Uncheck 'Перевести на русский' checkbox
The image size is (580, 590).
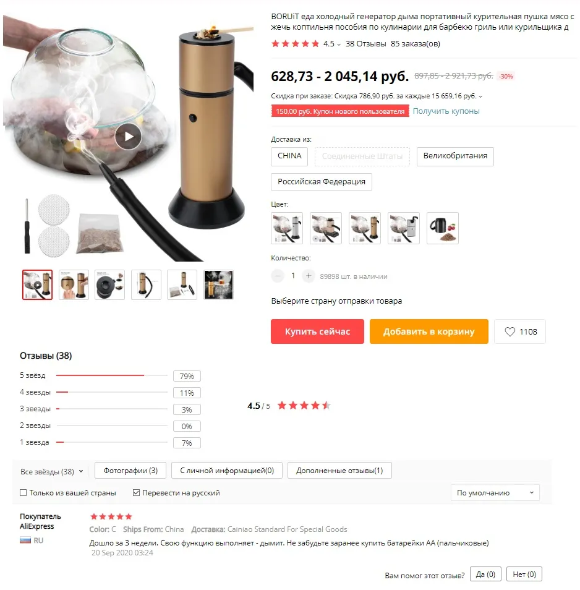point(136,492)
